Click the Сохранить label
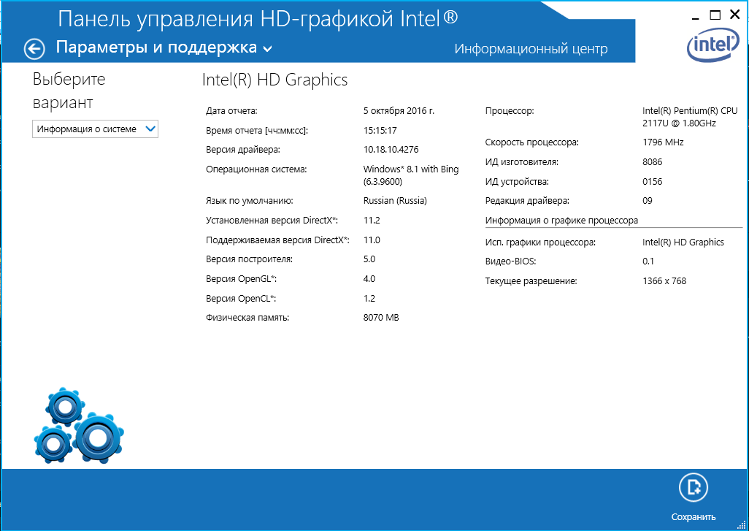This screenshot has width=749, height=531. 694,516
